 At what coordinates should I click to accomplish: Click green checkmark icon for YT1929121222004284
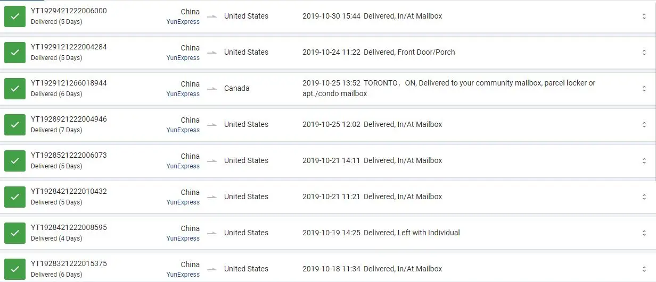(x=15, y=53)
